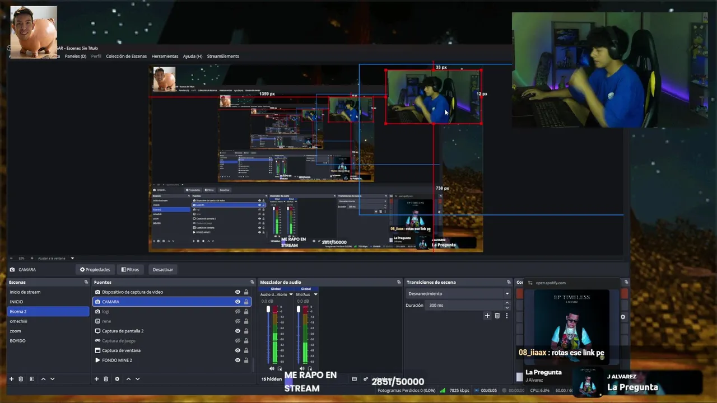717x403 pixels.
Task: Open the Desvanecimiento transition dropdown
Action: click(x=458, y=294)
